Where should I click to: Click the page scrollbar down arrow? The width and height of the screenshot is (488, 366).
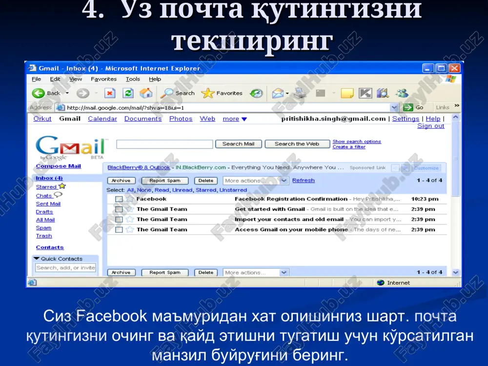[x=456, y=272]
